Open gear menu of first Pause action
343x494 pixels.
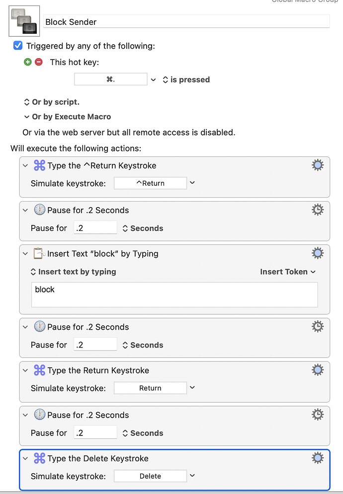[318, 210]
